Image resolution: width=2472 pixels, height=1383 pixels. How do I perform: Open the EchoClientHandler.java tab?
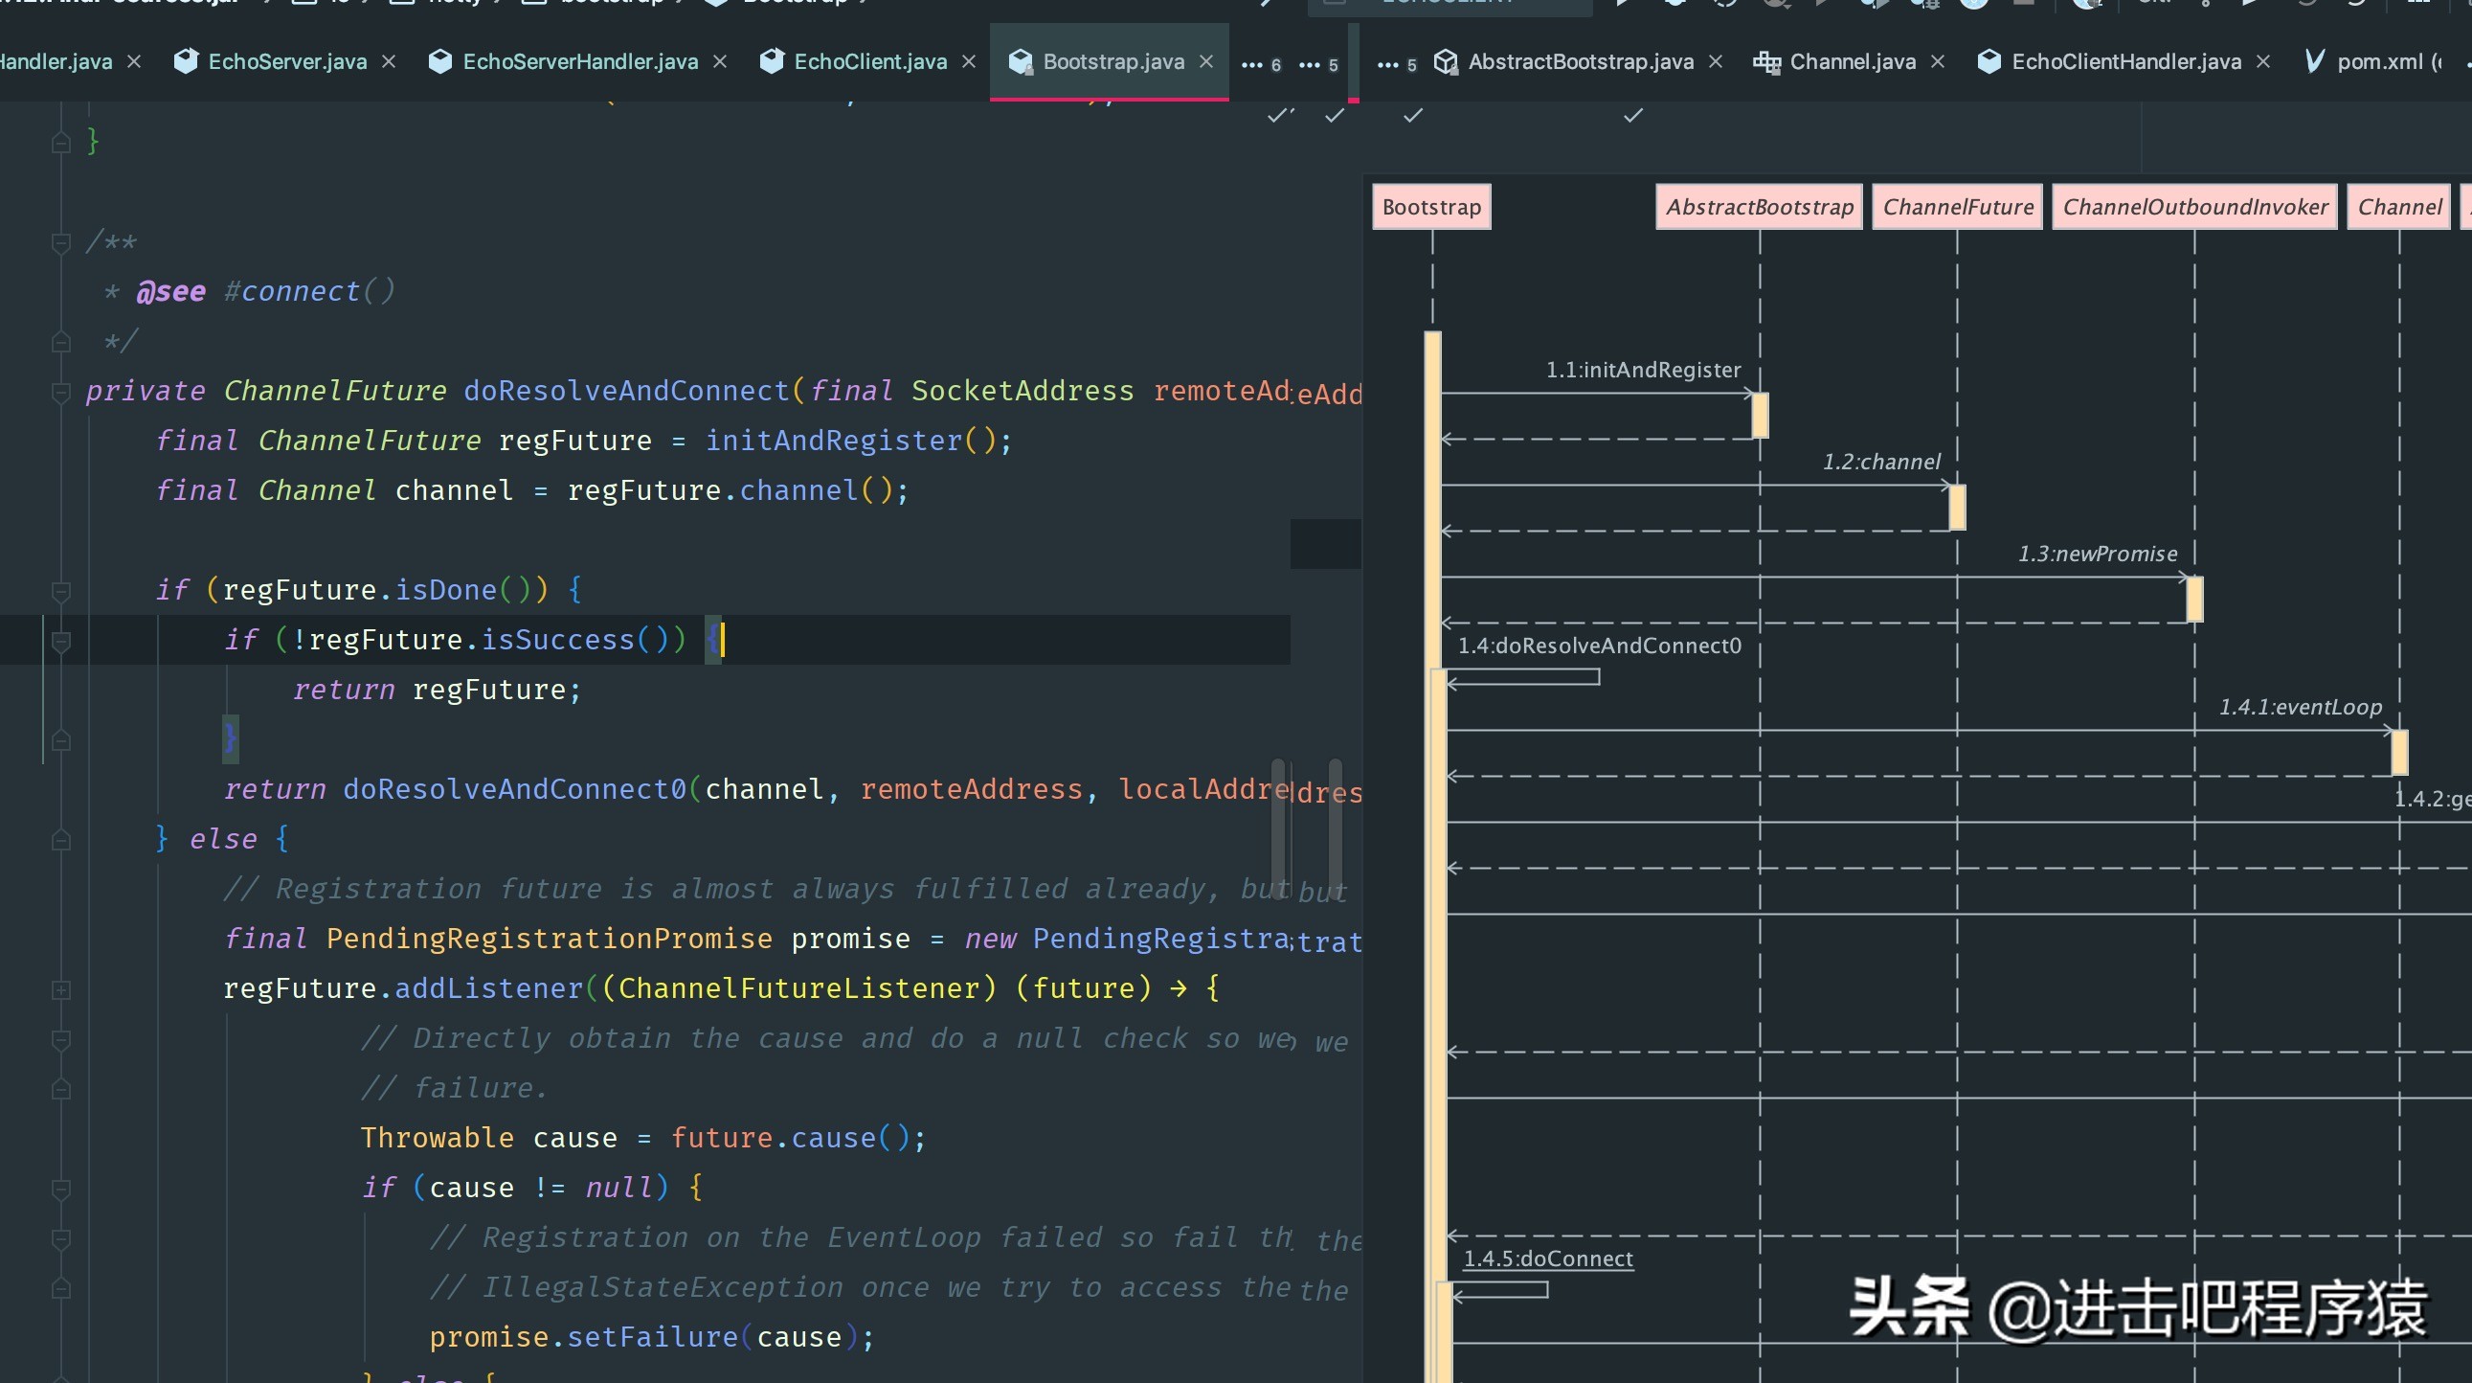pyautogui.click(x=2125, y=61)
